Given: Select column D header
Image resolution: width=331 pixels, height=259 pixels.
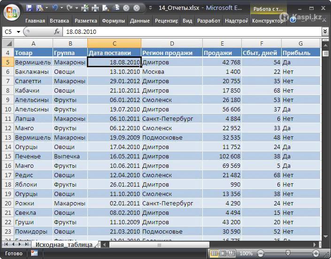Looking at the screenshot, I should click(172, 43).
